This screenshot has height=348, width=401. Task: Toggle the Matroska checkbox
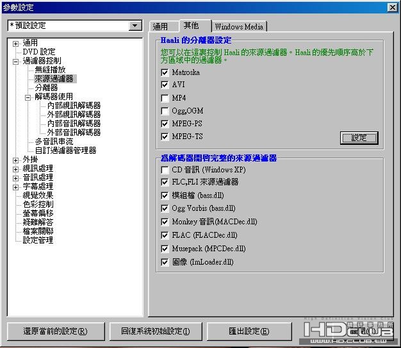point(165,72)
